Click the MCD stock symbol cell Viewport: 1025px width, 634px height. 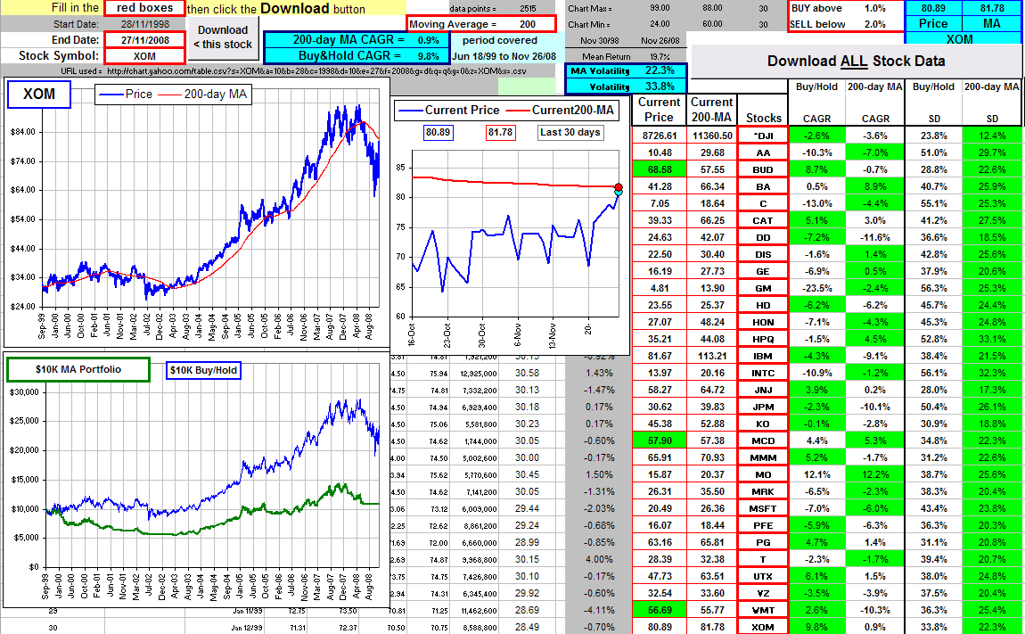[x=763, y=441]
